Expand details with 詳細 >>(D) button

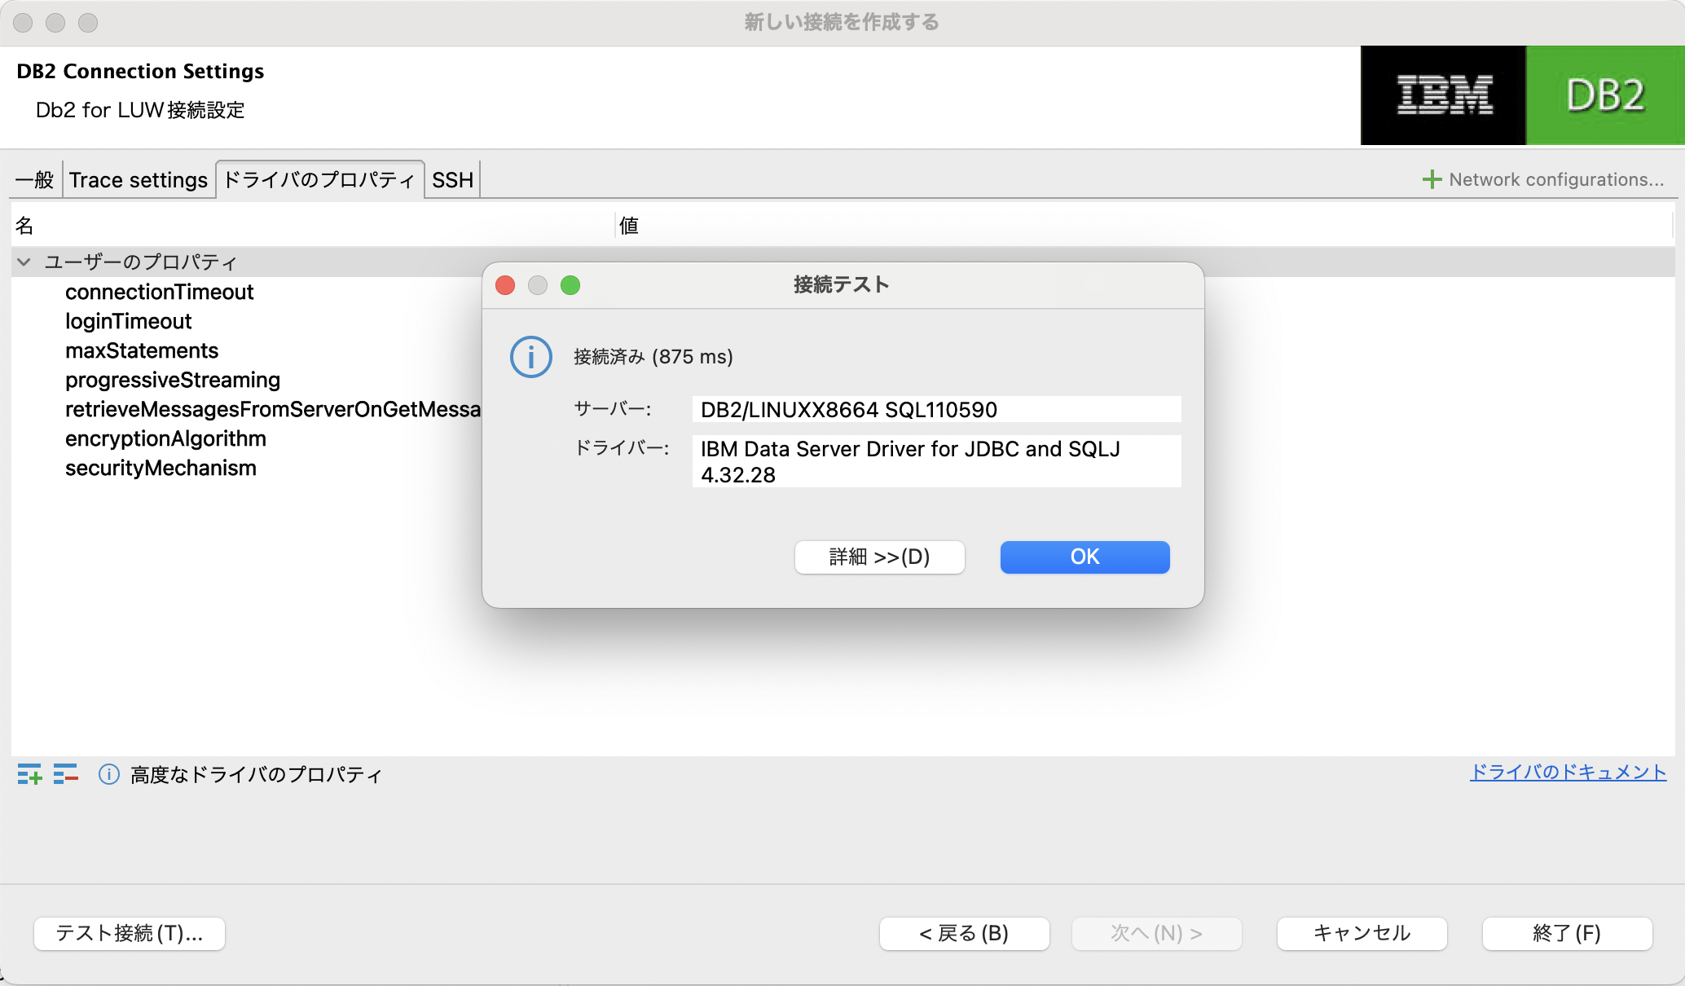[879, 557]
